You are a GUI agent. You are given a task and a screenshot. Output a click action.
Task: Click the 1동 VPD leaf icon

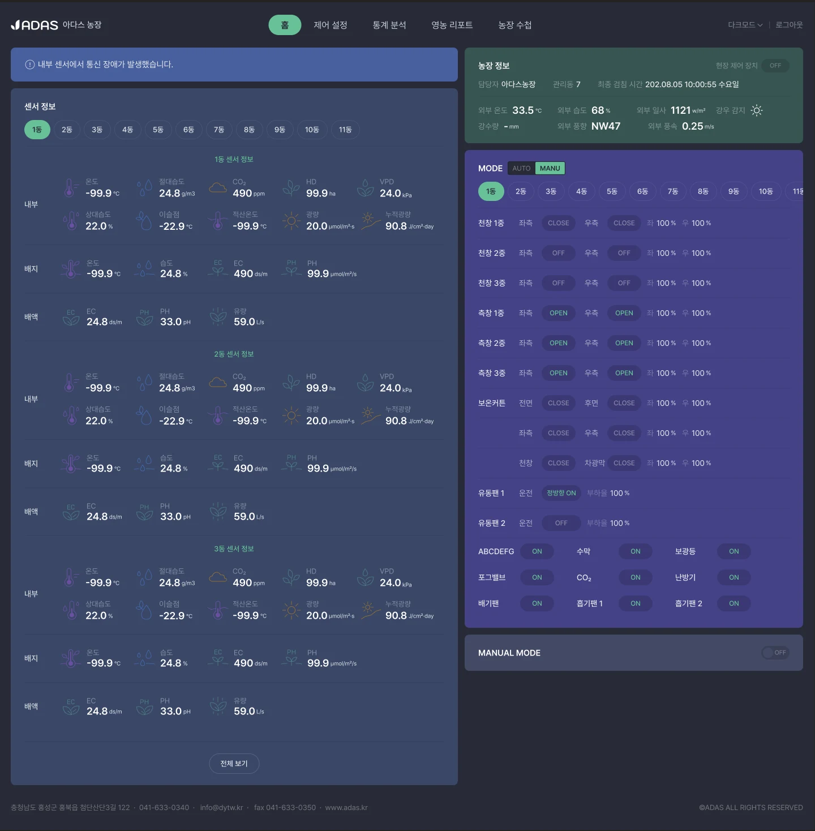[x=365, y=188]
